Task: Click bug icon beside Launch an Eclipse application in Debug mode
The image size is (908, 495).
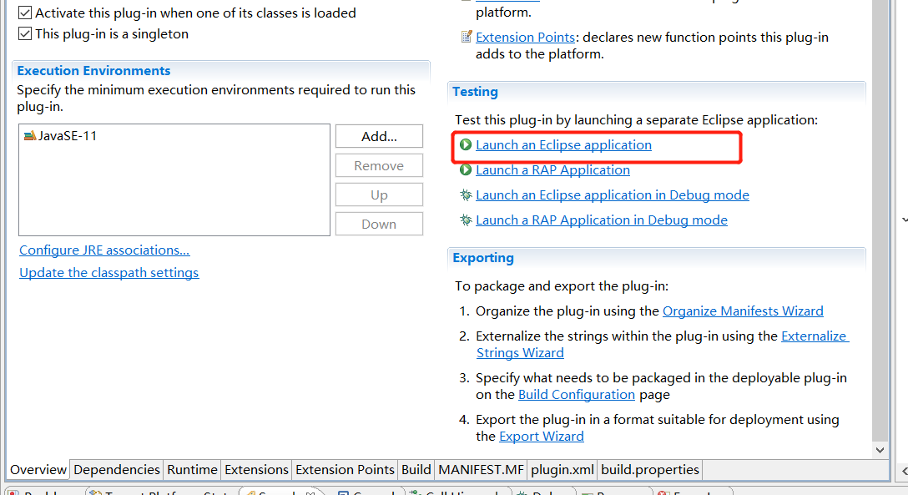Action: pos(466,195)
